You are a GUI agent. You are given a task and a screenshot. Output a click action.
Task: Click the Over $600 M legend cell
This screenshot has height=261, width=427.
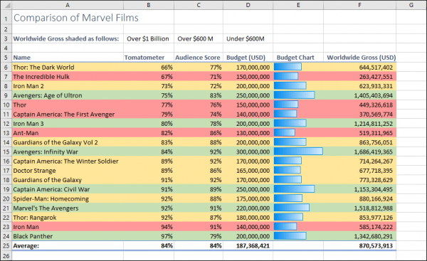click(199, 38)
